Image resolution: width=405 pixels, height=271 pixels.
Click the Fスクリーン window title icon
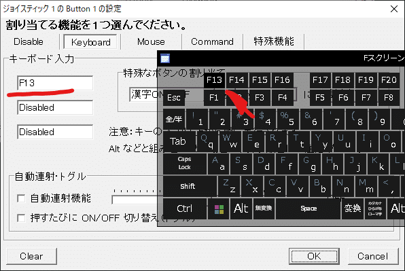(x=165, y=58)
